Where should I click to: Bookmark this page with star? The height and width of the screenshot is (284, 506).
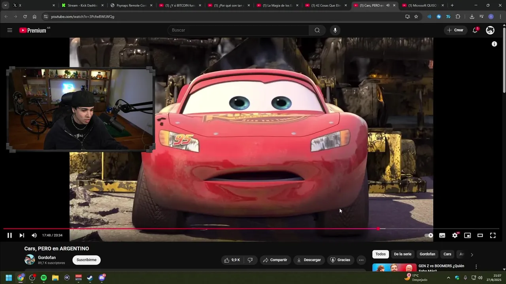[416, 17]
